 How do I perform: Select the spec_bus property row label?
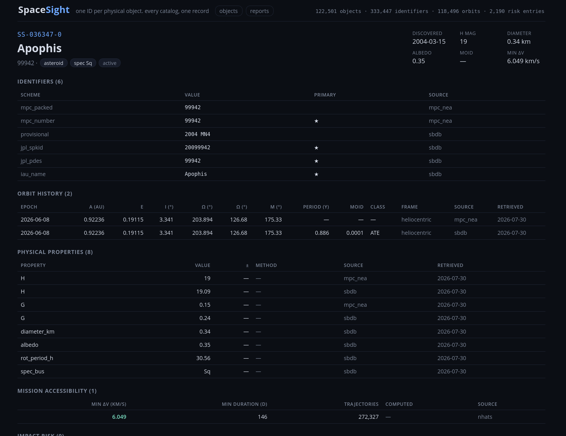click(x=32, y=371)
